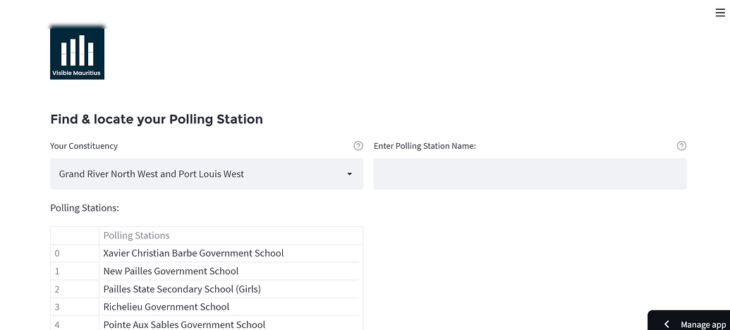Select Richelieu Government School entry

[x=166, y=307]
